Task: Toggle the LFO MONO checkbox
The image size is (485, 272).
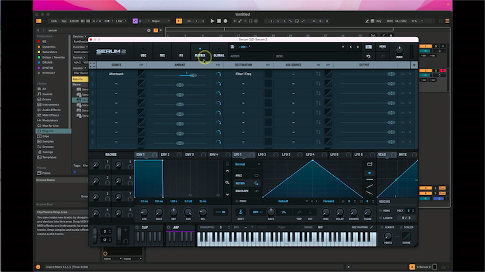Action: pyautogui.click(x=237, y=201)
